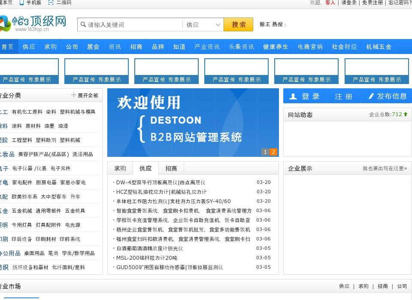Image resolution: width=412 pixels, height=300 pixels.
Task: Open 梧州企业食堂售饭机 listing
Action: pos(183,230)
